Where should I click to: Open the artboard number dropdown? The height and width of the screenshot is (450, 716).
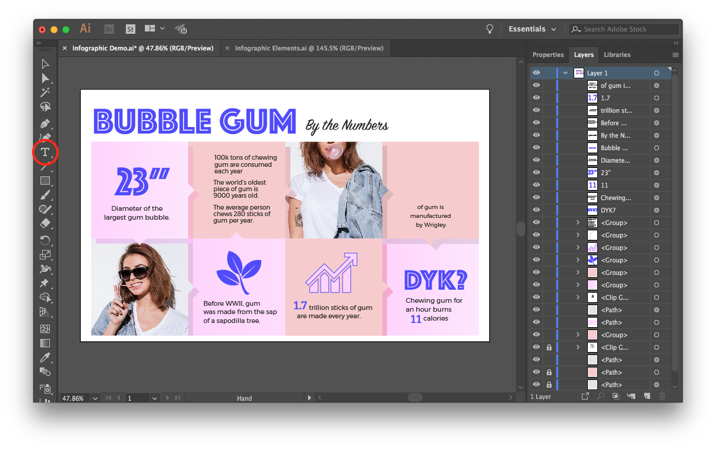click(x=154, y=398)
